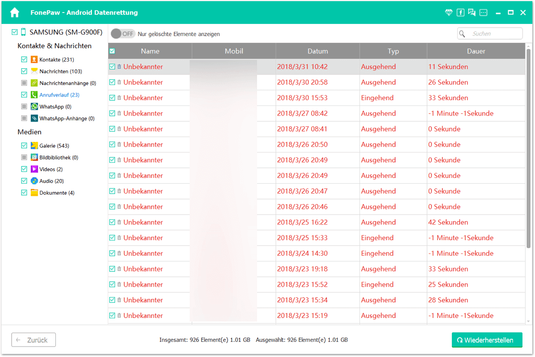Click the WhatsApp logo icon
The height and width of the screenshot is (357, 535).
point(34,106)
